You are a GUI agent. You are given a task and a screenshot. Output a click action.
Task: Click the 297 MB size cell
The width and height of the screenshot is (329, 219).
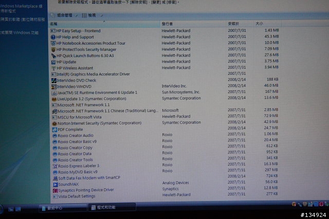coord(271,170)
